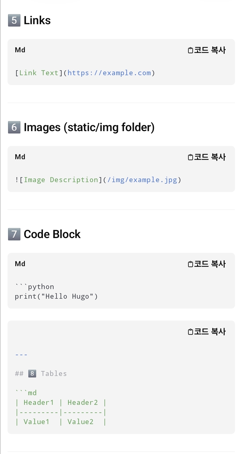Click the Md label in the Code Block snippet

[x=20, y=264]
